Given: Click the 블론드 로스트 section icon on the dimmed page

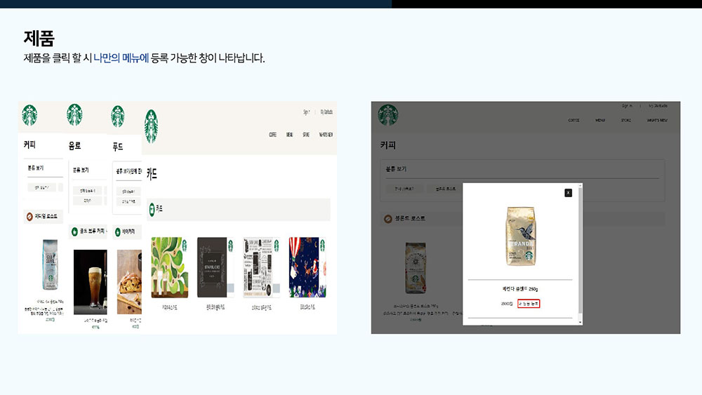Looking at the screenshot, I should point(388,219).
